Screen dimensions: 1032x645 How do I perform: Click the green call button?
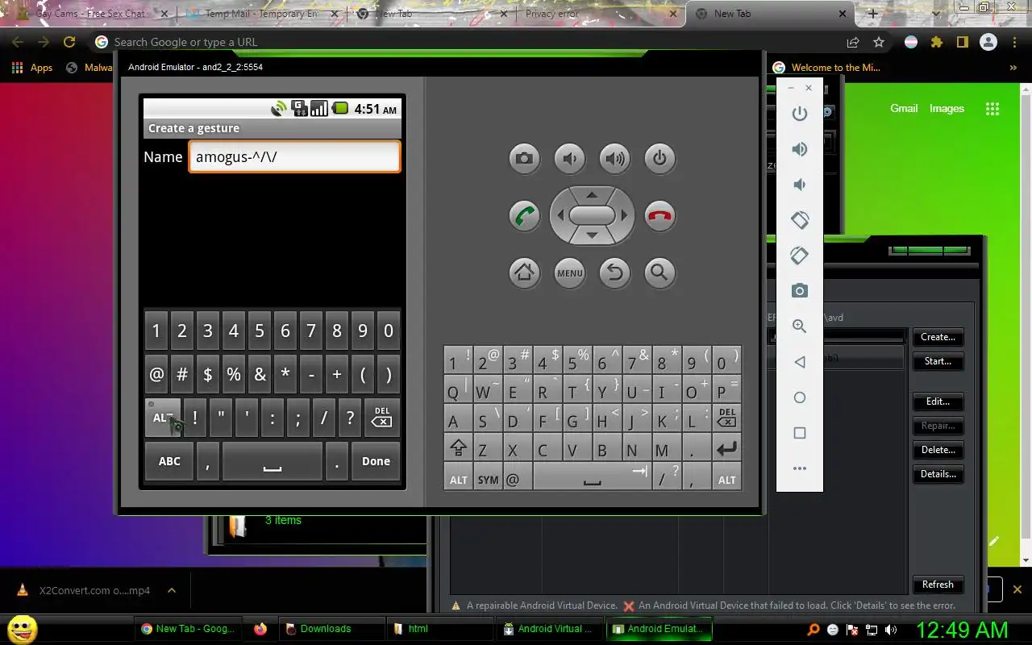coord(524,215)
